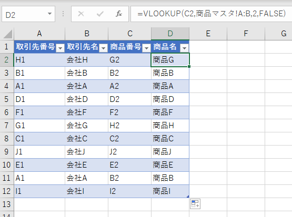Click cell containing 商品C
The width and height of the screenshot is (292, 217).
(170, 139)
